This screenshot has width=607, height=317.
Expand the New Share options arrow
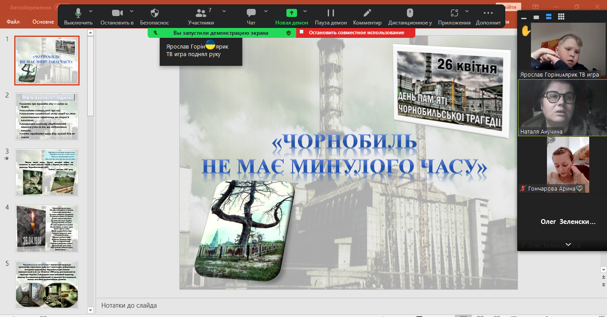tap(305, 11)
